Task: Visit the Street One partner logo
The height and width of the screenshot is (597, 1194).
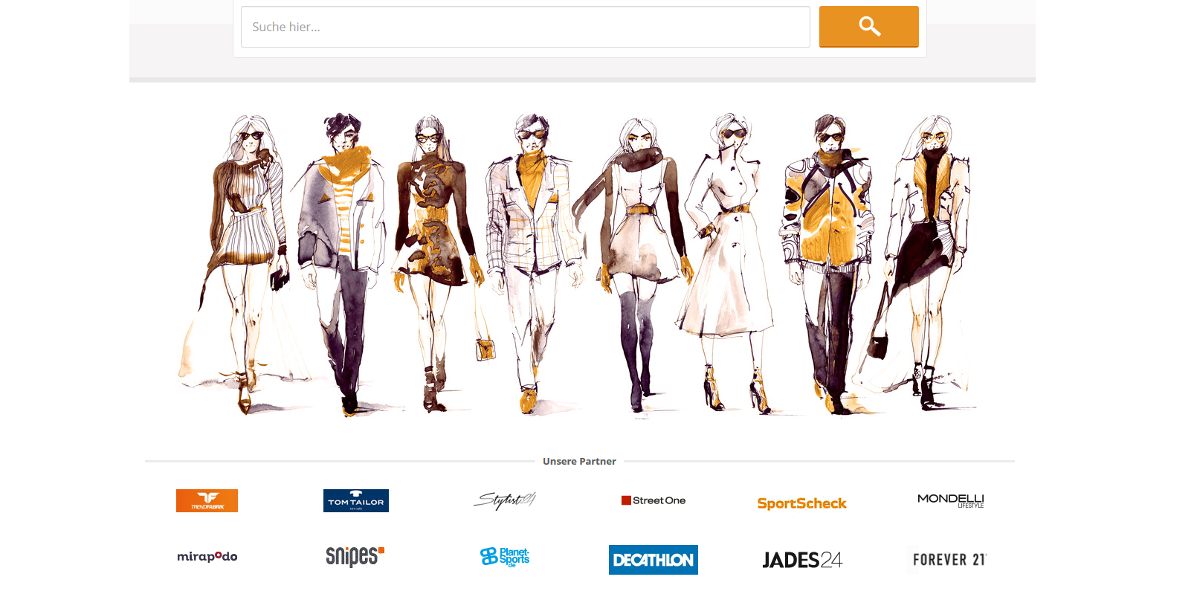Action: [x=654, y=500]
